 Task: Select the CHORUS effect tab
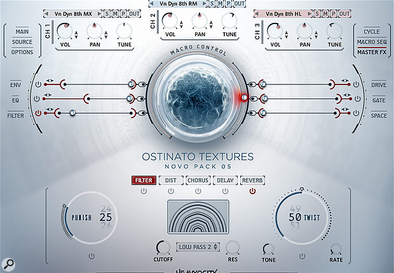[x=198, y=180]
